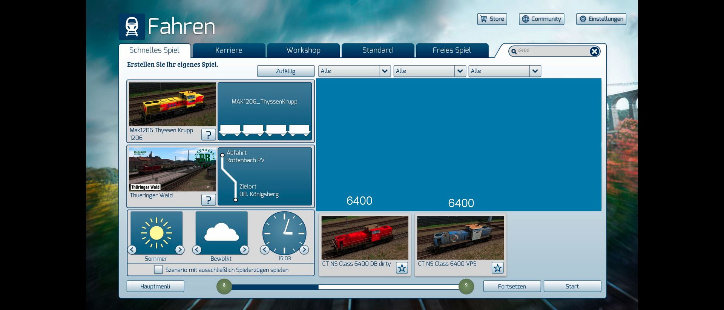Click the Sommer season label

click(156, 259)
